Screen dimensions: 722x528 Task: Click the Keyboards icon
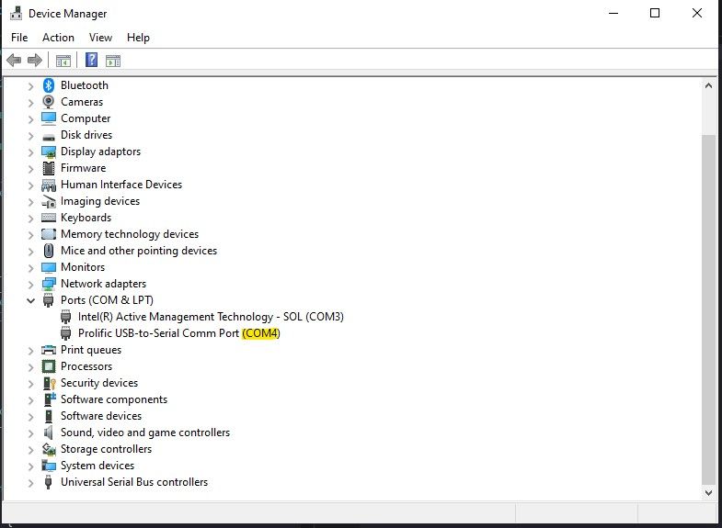coord(49,218)
